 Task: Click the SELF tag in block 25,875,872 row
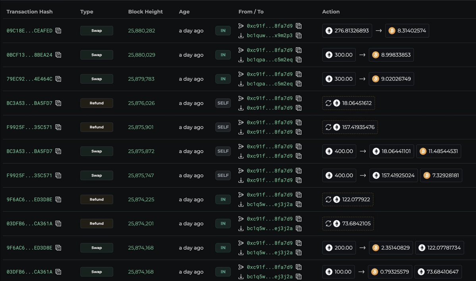[x=223, y=151]
